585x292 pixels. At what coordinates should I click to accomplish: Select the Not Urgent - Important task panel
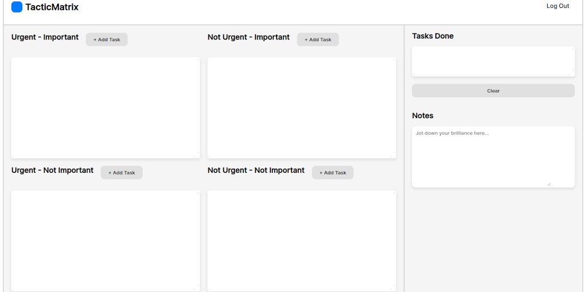coord(302,108)
